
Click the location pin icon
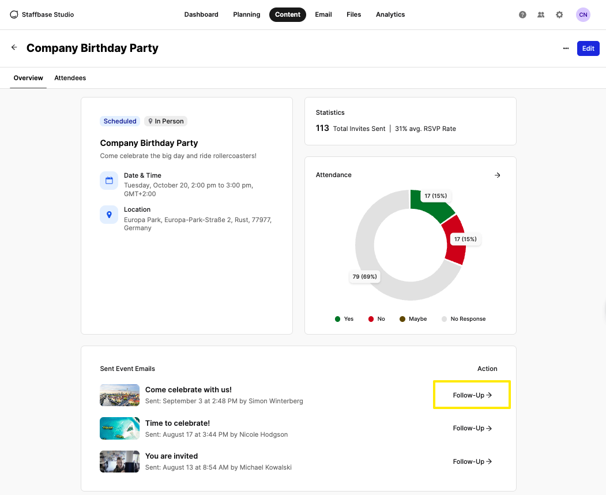[x=109, y=215]
